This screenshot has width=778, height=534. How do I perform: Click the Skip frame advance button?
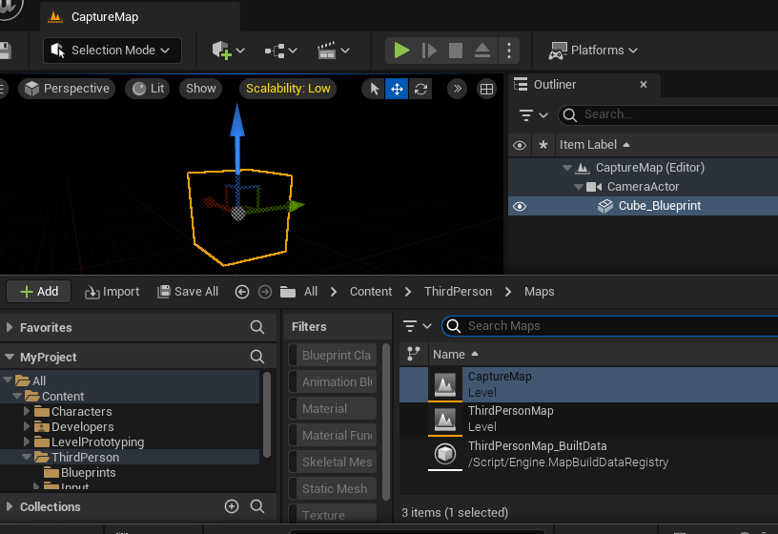pos(429,51)
